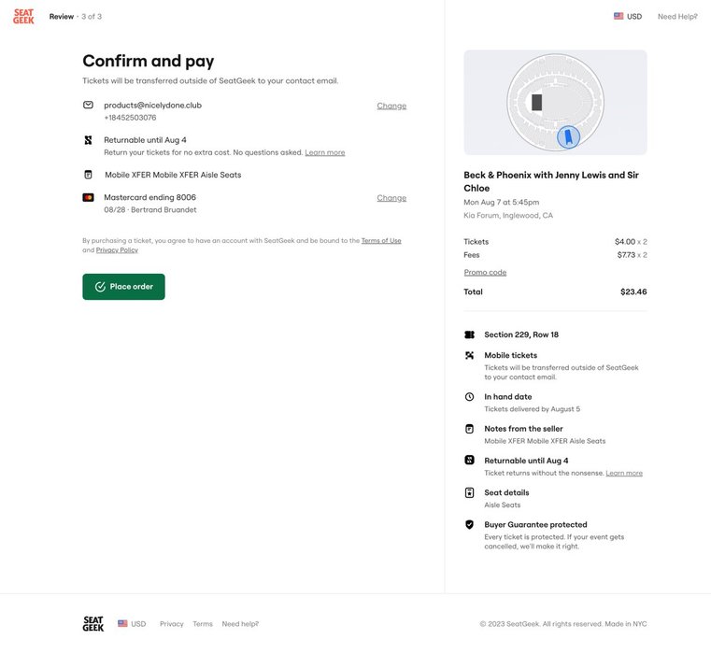The height and width of the screenshot is (654, 711).
Task: Click the Mastercard card icon
Action: pos(88,197)
